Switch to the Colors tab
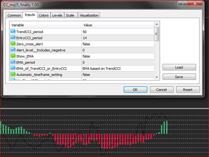 pyautogui.click(x=43, y=15)
